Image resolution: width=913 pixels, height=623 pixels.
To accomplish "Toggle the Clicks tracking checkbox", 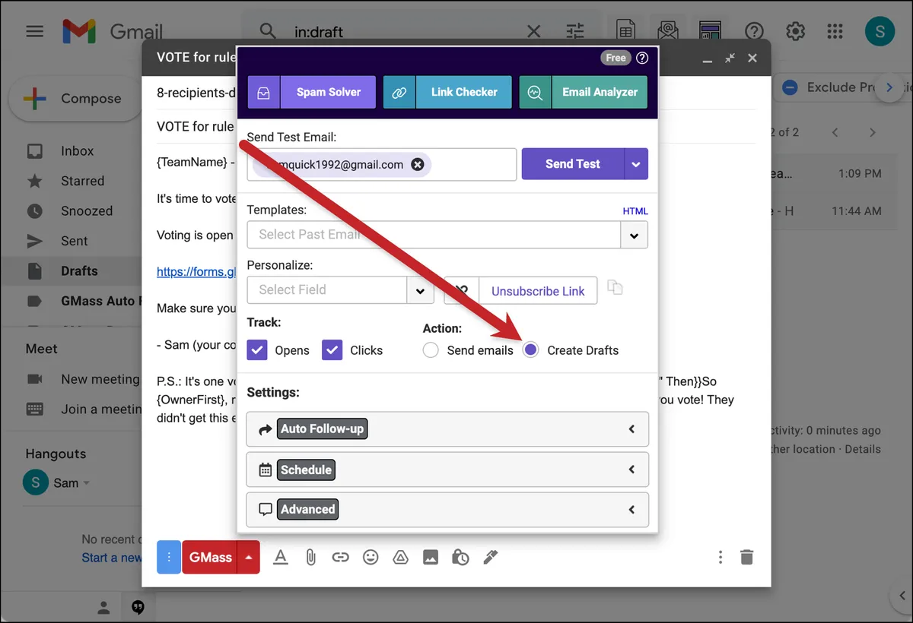I will [x=332, y=350].
